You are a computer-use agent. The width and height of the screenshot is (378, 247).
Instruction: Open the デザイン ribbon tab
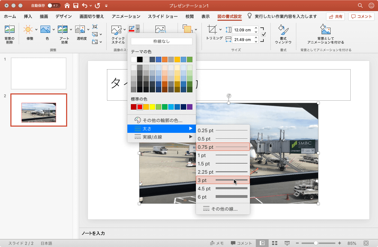(x=63, y=16)
